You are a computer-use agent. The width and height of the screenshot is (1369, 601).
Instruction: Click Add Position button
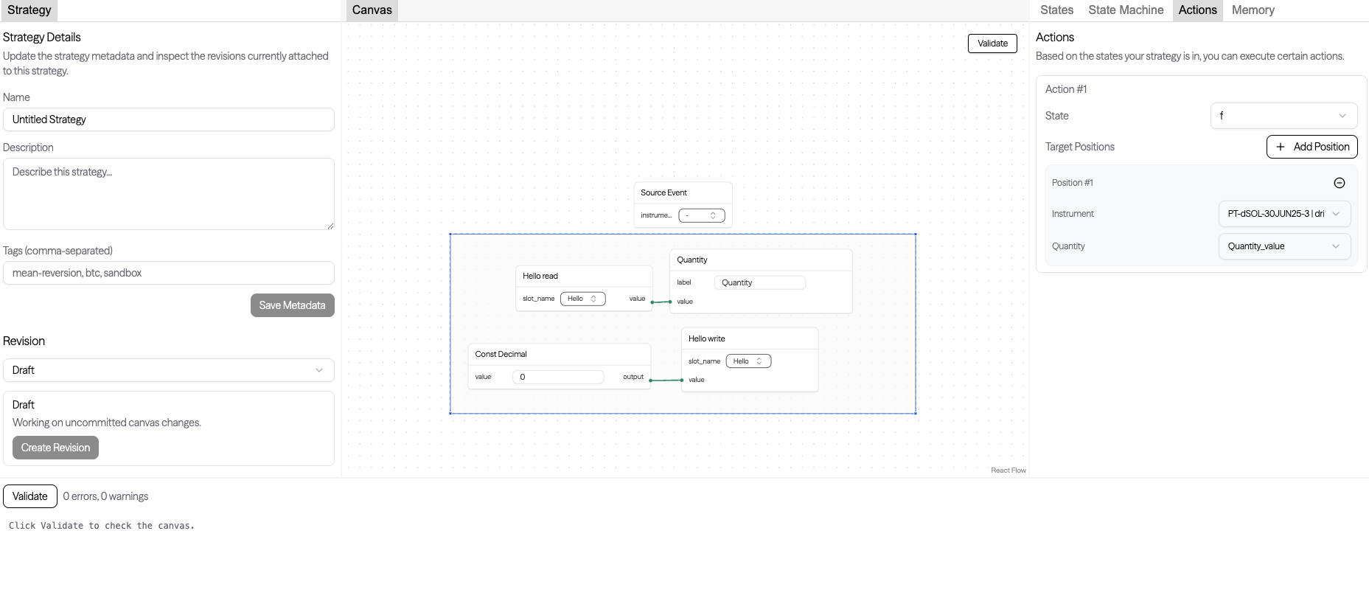click(x=1311, y=147)
